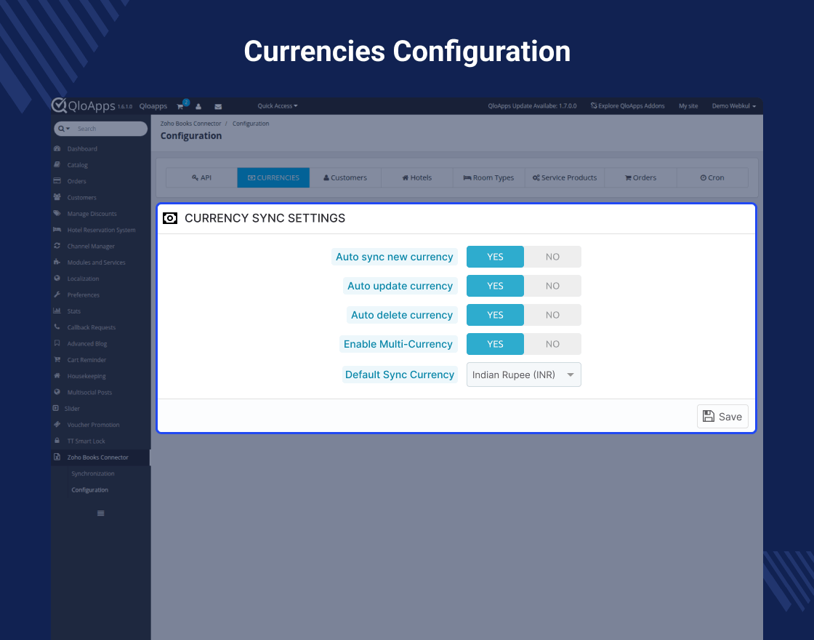Click Zoho Books Connector breadcrumb link
This screenshot has height=640, width=814.
(x=190, y=124)
